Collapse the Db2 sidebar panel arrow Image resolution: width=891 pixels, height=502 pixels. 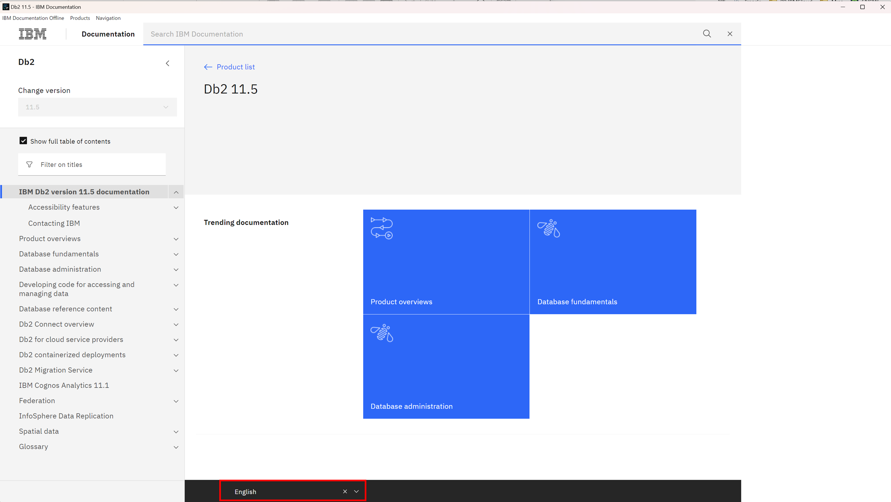click(168, 63)
